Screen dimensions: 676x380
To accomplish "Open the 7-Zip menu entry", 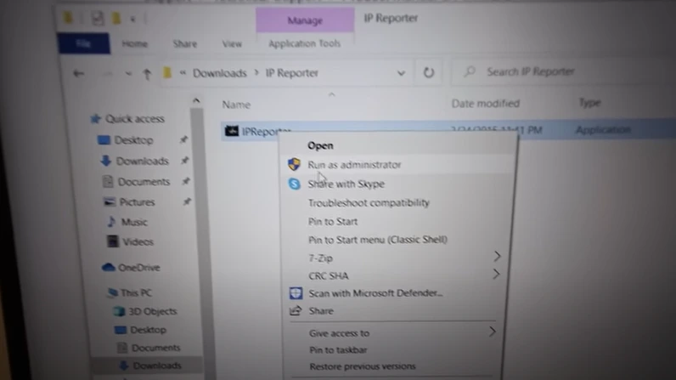I will tap(320, 258).
